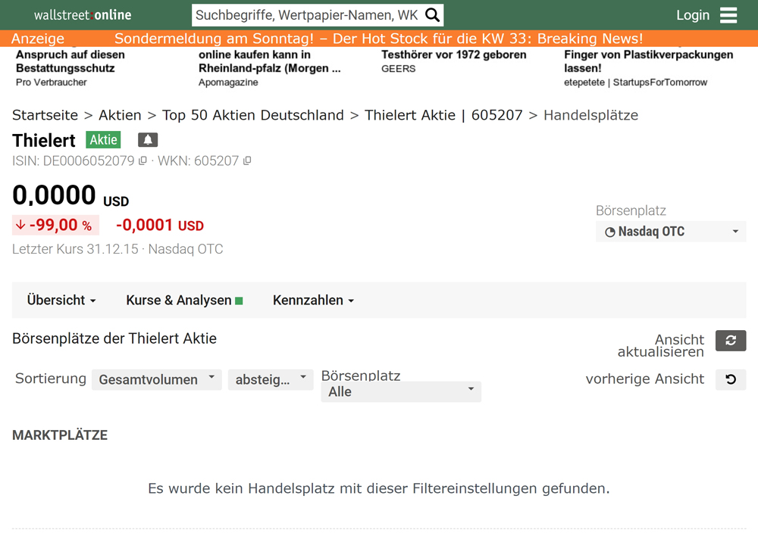
Task: Click the price alert bell icon
Action: pos(148,140)
